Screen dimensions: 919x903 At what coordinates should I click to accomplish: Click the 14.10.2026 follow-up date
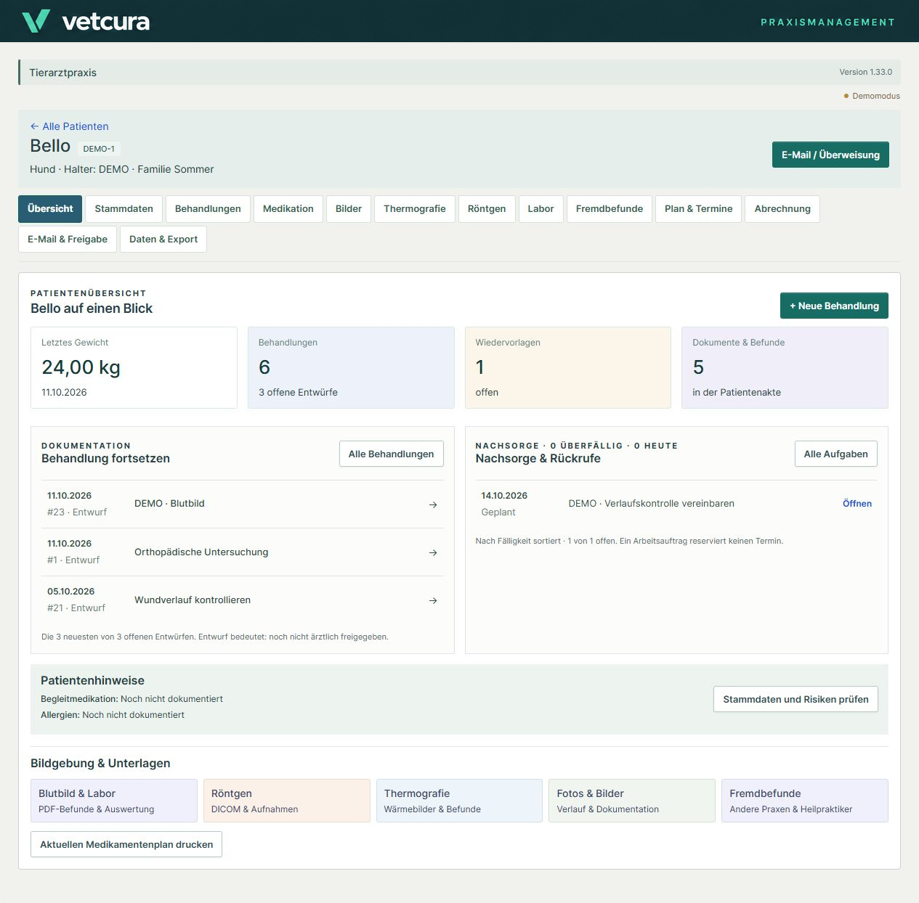[504, 496]
